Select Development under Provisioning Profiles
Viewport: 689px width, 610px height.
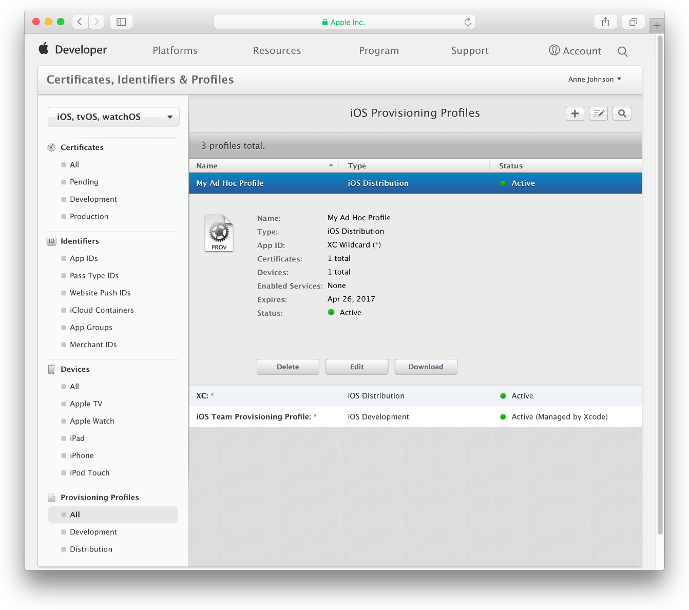(x=93, y=532)
